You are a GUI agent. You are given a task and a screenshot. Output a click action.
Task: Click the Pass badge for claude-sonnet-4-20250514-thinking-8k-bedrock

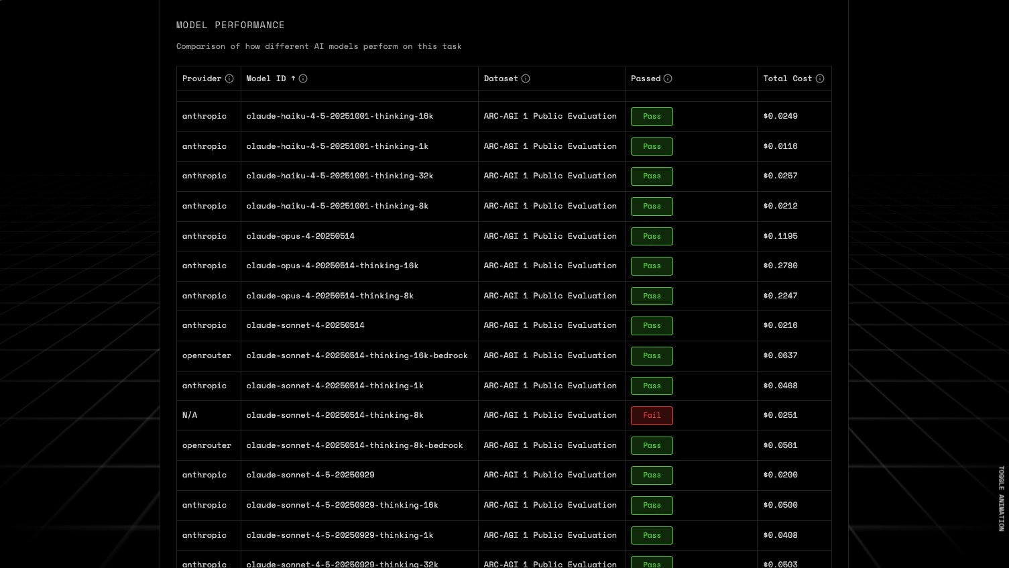652,446
